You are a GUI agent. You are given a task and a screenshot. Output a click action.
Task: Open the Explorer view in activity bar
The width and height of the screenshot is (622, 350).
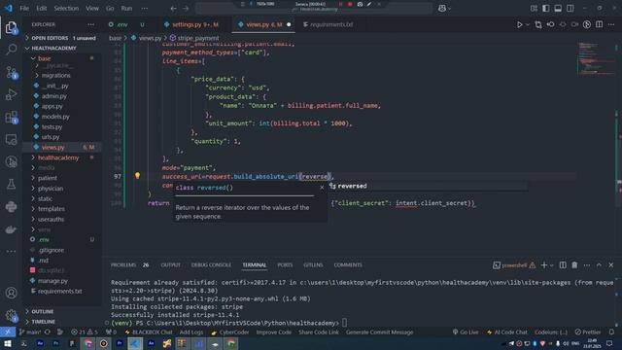(11, 27)
